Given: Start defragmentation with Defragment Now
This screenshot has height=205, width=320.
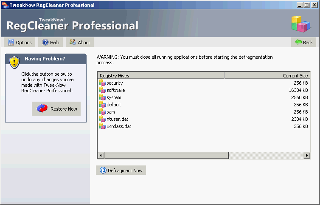Looking at the screenshot, I should click(x=121, y=170).
